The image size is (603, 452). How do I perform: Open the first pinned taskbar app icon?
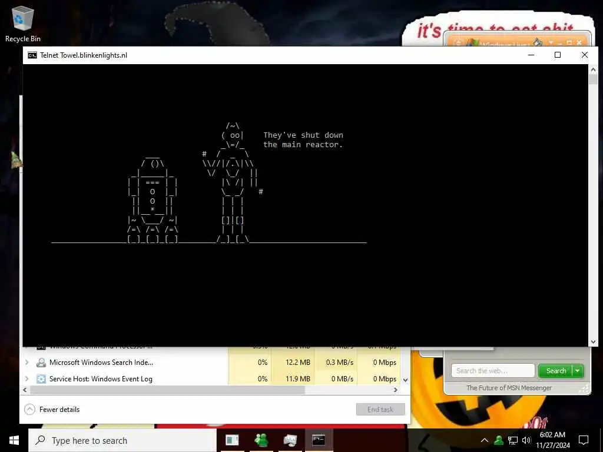232,440
